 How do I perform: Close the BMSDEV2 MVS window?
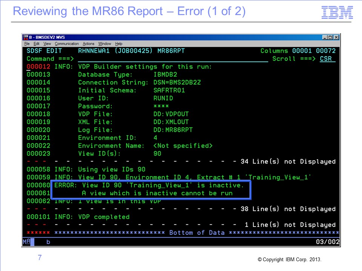[x=336, y=37]
